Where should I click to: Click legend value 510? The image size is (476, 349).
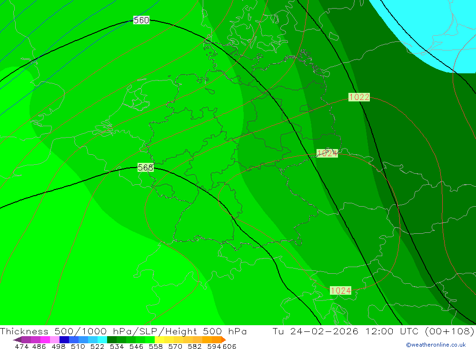click(78, 346)
